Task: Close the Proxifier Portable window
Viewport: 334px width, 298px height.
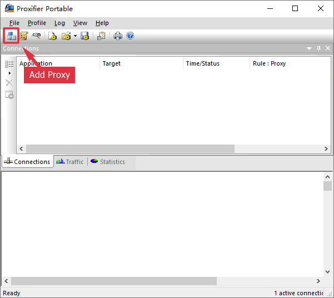Action: pos(320,8)
